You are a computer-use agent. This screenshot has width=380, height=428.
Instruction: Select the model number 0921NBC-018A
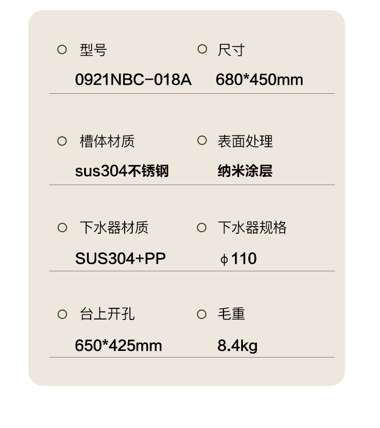pyautogui.click(x=133, y=80)
